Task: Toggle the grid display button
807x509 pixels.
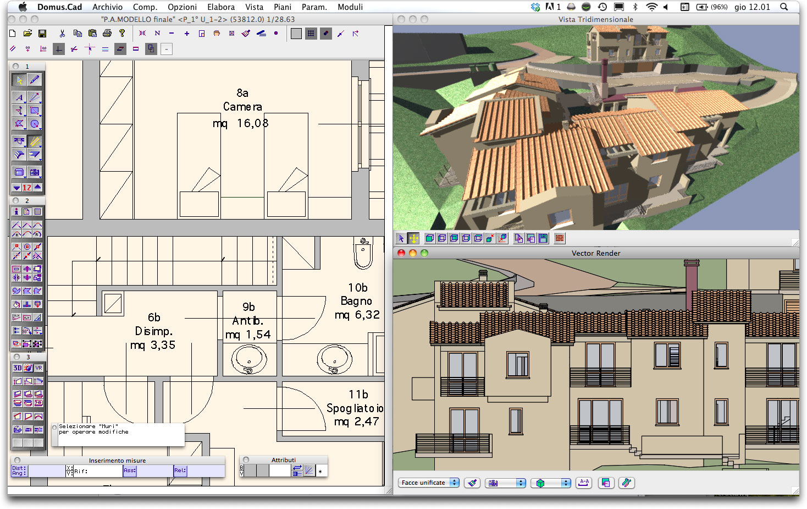Action: click(311, 34)
